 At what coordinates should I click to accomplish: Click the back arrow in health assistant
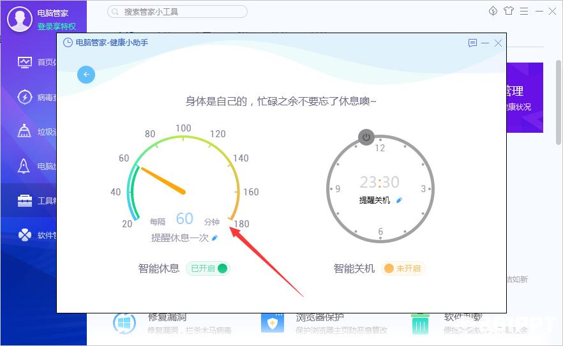click(86, 75)
